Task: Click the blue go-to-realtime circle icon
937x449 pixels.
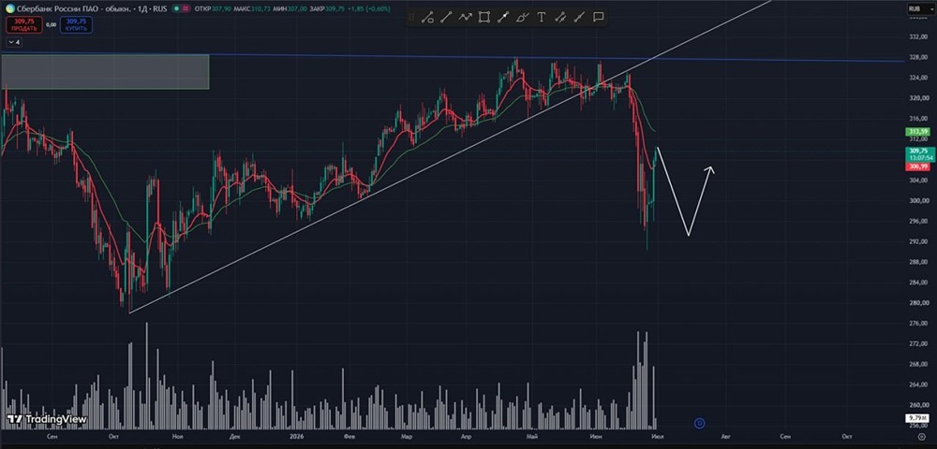Action: (700, 424)
